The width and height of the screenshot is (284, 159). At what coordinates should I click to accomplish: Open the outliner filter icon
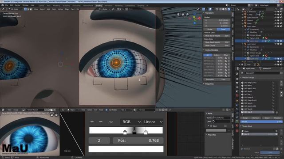pos(276,9)
